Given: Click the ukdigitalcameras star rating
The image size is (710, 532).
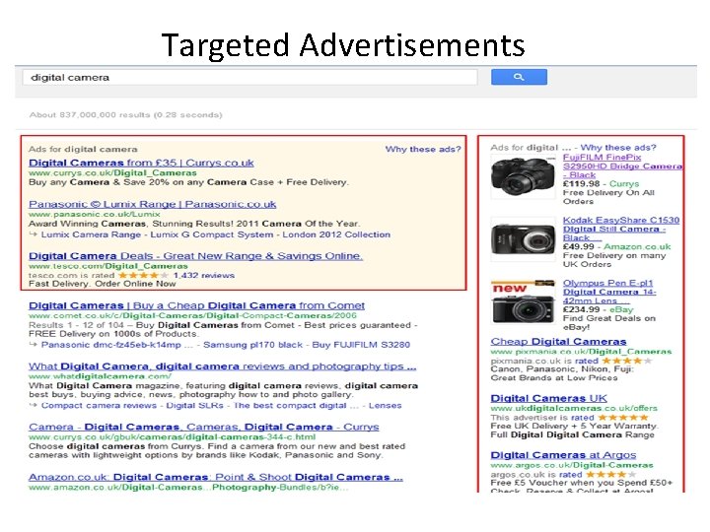Looking at the screenshot, I should pyautogui.click(x=623, y=418).
